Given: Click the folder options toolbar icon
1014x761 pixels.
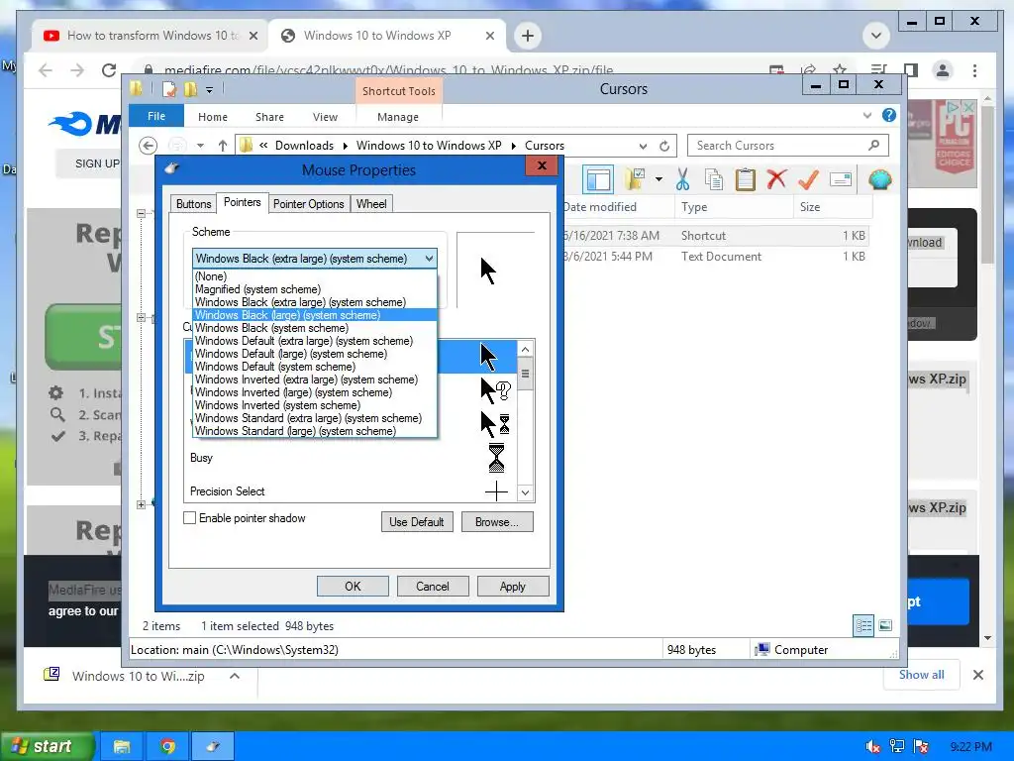Looking at the screenshot, I should tap(635, 179).
